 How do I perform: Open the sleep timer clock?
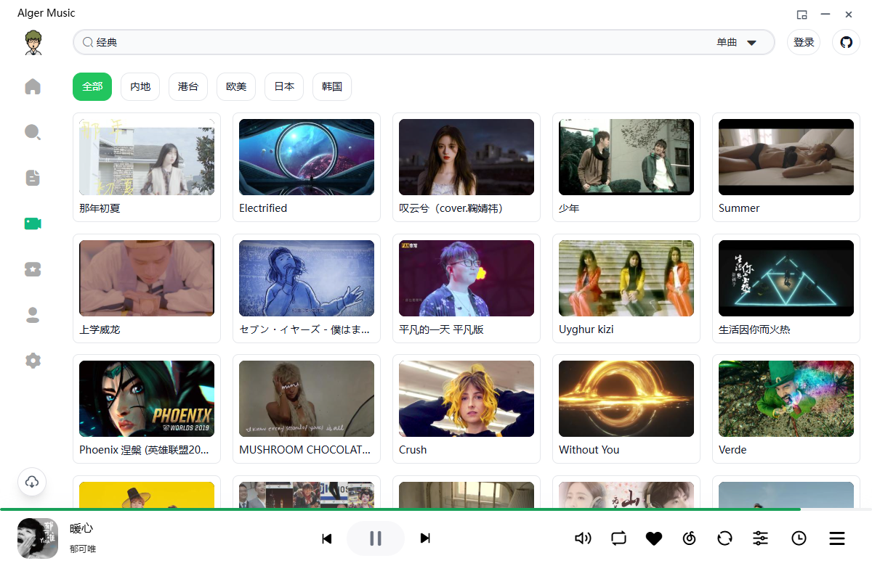click(799, 538)
